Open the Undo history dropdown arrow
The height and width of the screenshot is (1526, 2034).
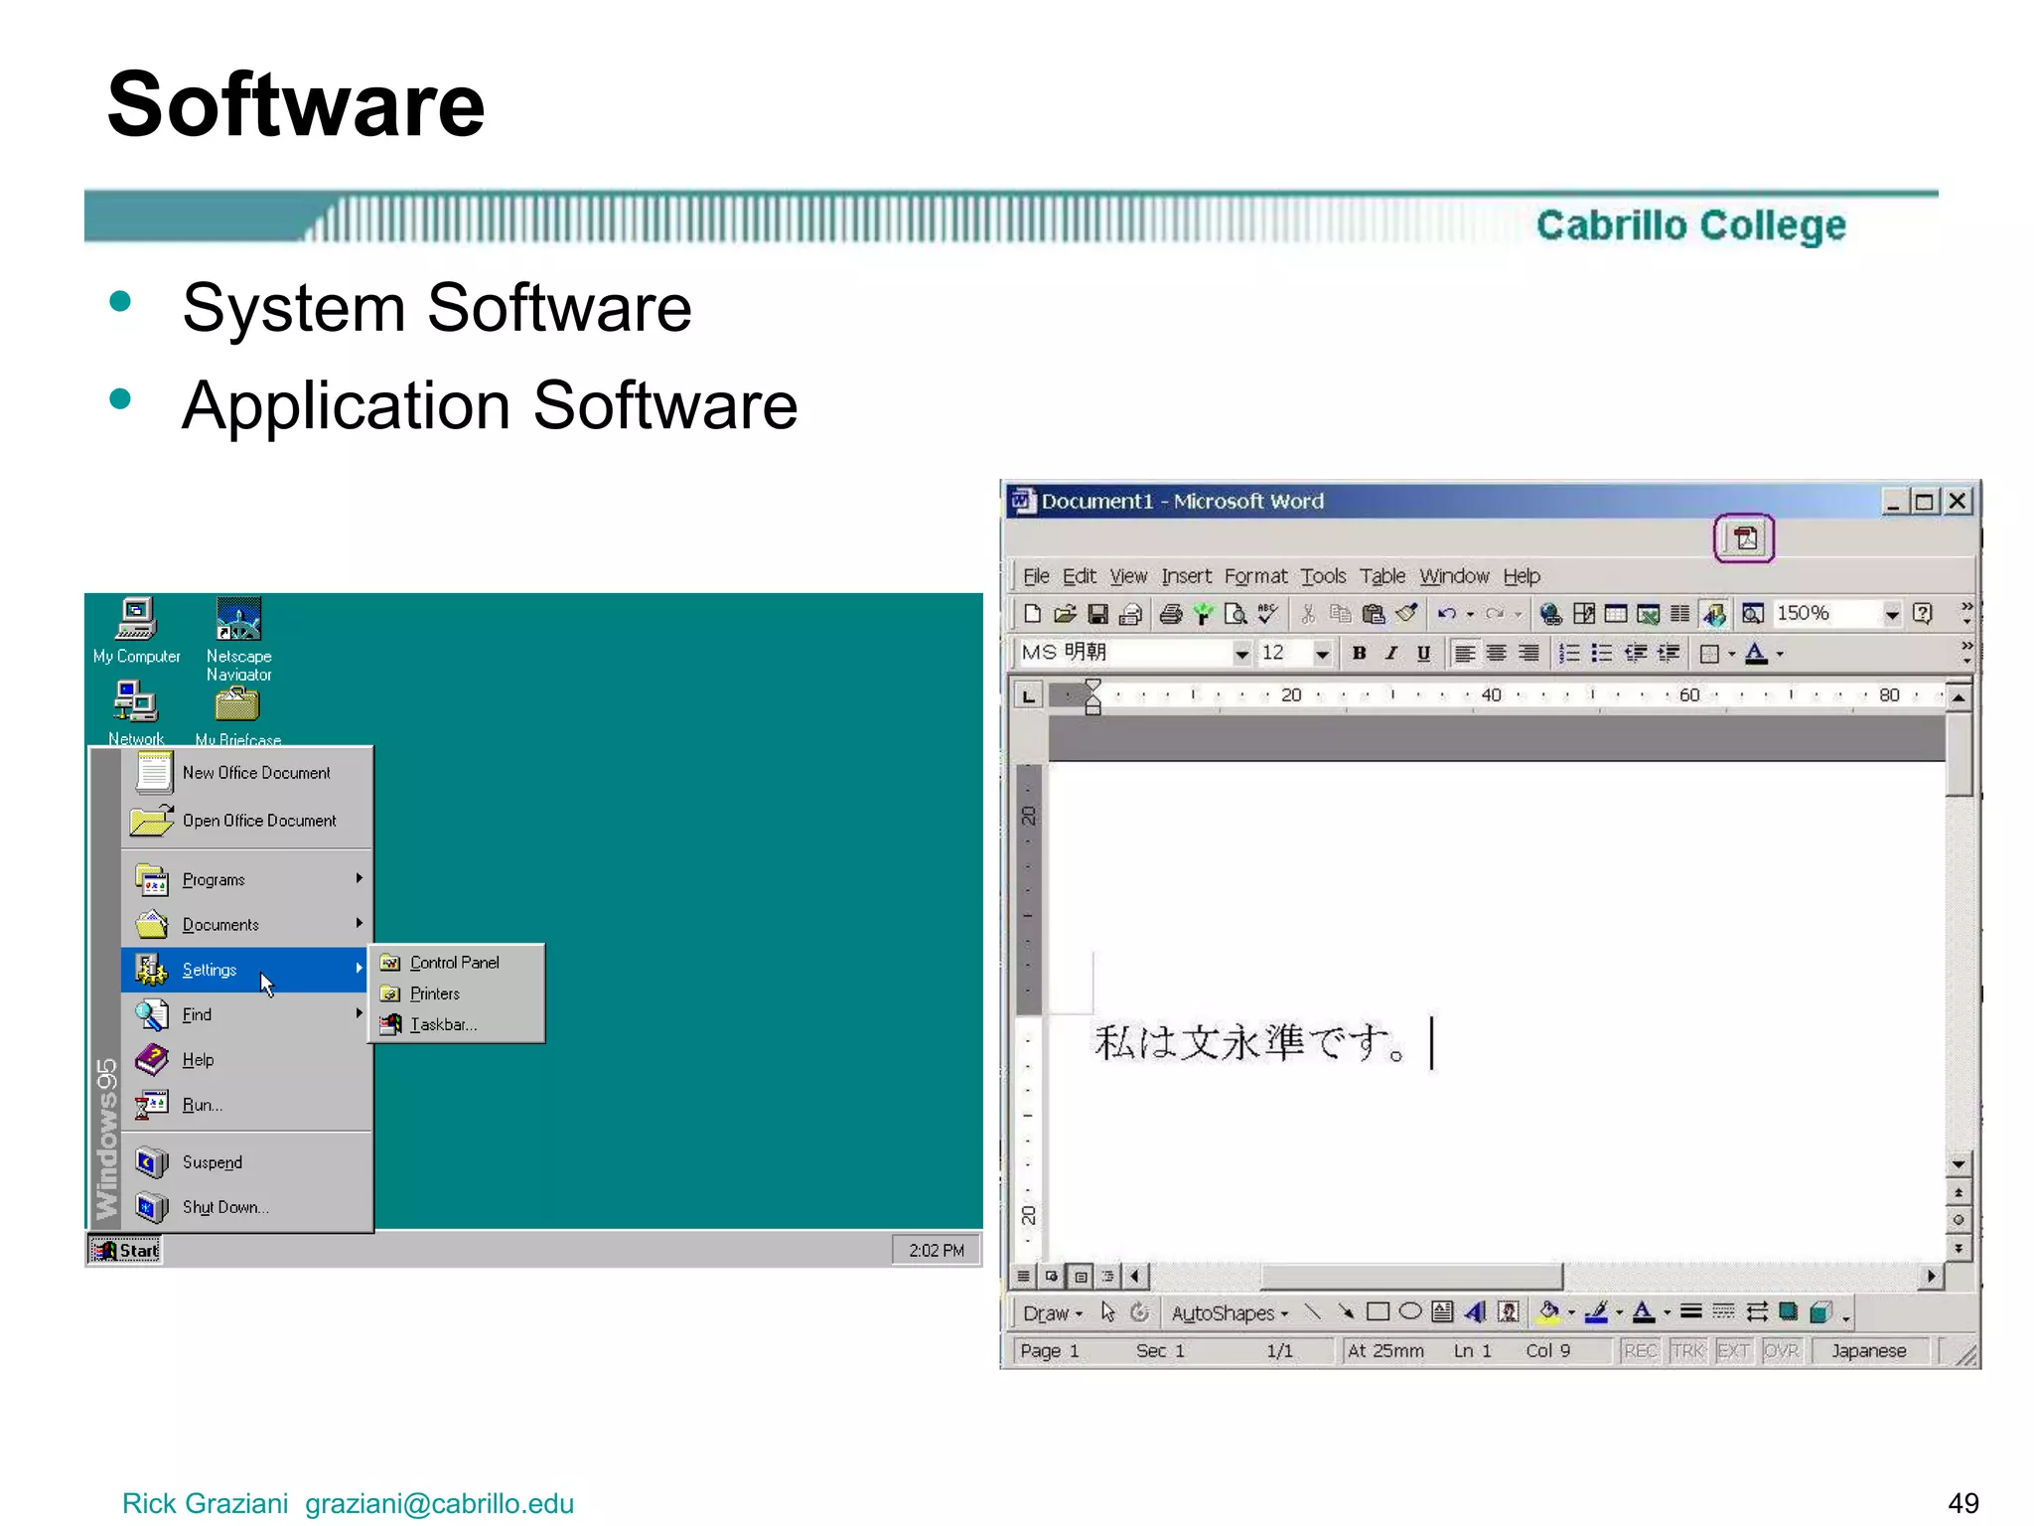pos(1470,615)
